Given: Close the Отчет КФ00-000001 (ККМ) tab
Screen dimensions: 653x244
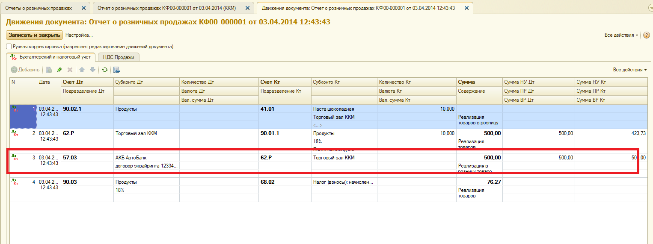Looking at the screenshot, I should coord(247,8).
